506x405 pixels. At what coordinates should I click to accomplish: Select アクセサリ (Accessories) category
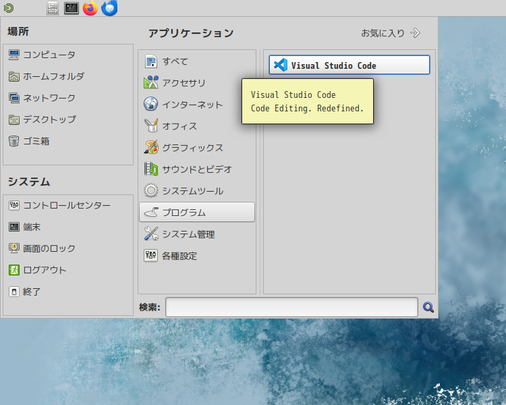point(197,83)
